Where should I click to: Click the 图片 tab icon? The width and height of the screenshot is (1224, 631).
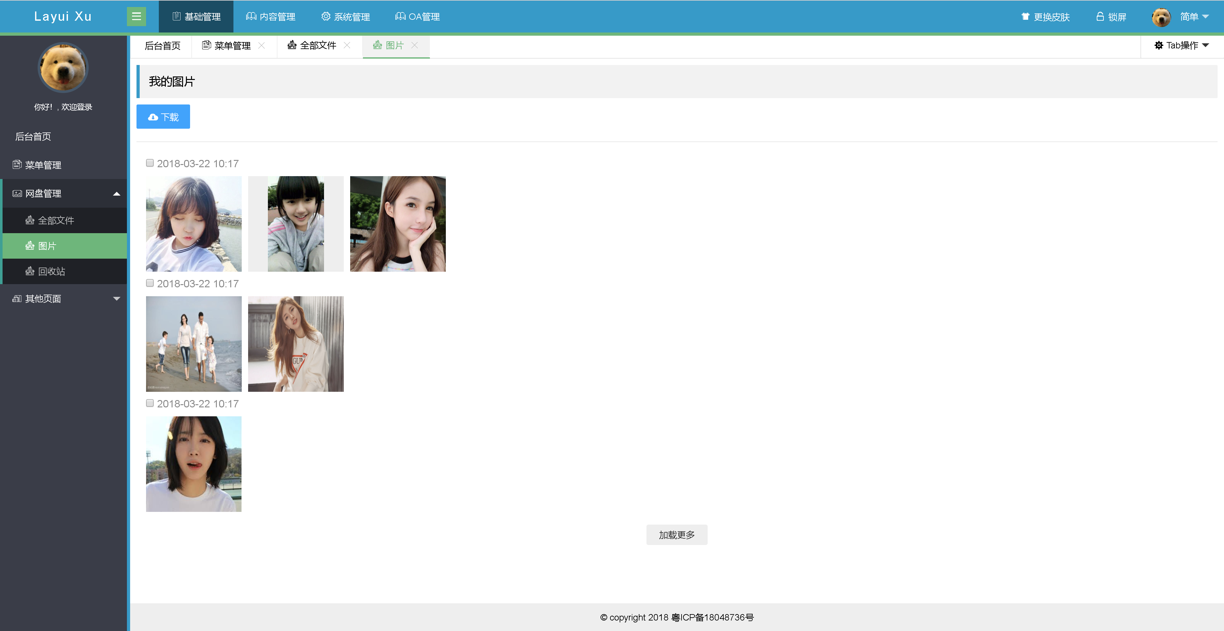[x=377, y=45]
